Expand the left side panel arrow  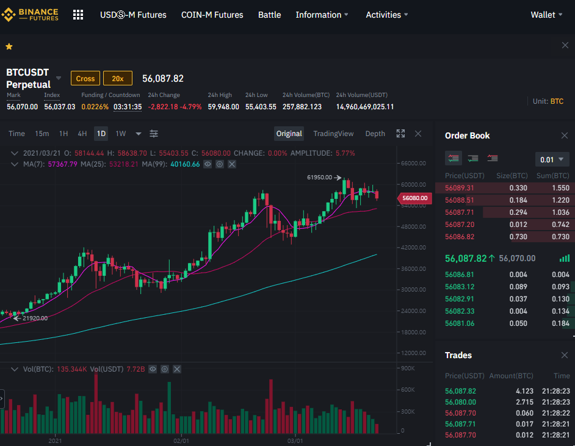2,399
